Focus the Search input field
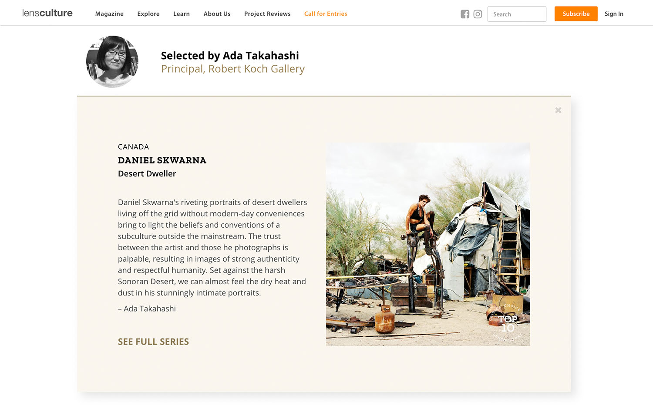 tap(517, 14)
